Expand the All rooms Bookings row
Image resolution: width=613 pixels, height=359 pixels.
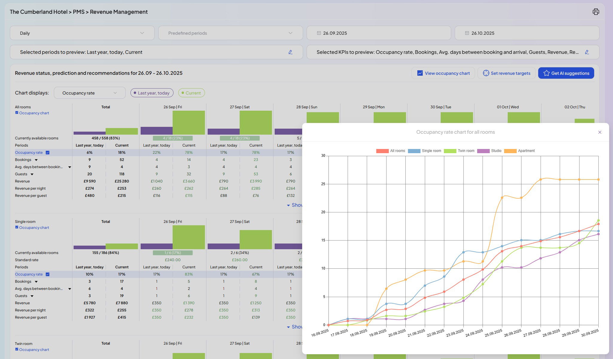tap(36, 160)
